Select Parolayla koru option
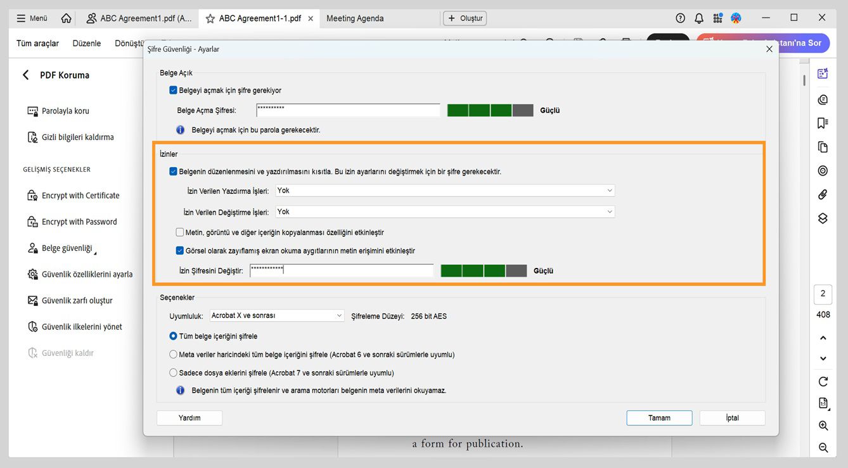The height and width of the screenshot is (468, 848). [65, 111]
